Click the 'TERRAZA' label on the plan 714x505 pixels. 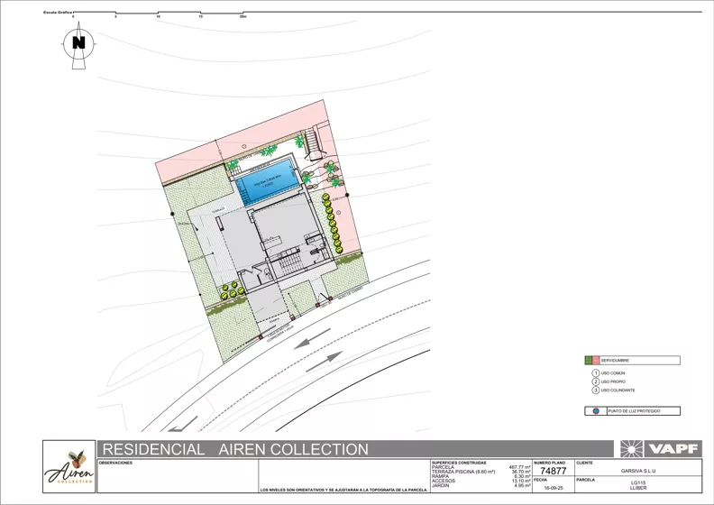[218, 209]
